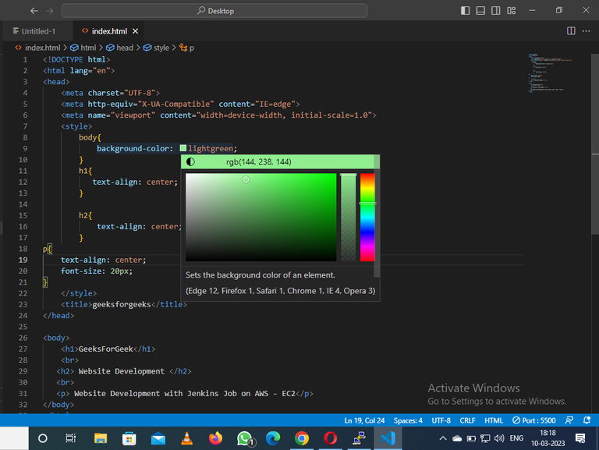Click the Go Forward arrow
The width and height of the screenshot is (599, 450).
[50, 11]
